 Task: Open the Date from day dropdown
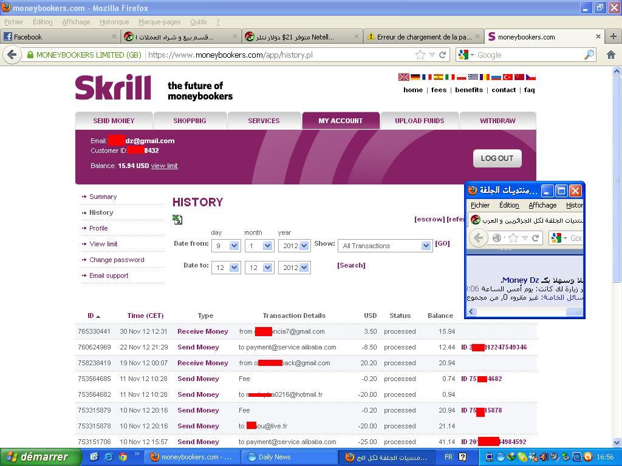click(234, 246)
